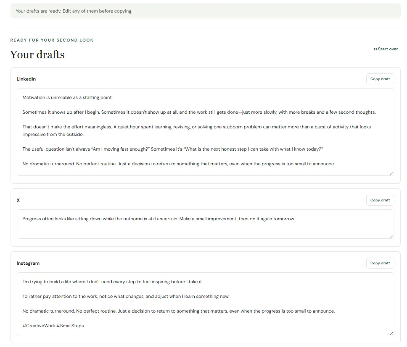
Task: Click the 'Your drafts are ready' notice text
Action: tap(74, 11)
